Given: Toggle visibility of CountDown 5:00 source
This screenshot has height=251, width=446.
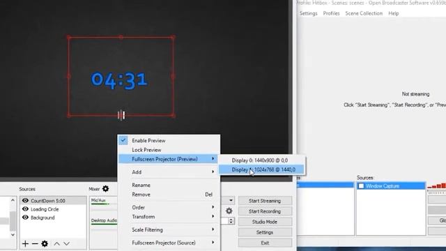Looking at the screenshot, I should tap(25, 201).
